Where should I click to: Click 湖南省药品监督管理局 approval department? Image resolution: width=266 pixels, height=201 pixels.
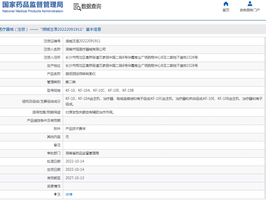coord(82,153)
